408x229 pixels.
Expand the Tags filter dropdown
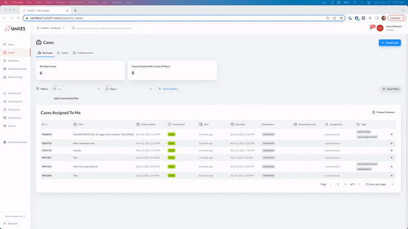pyautogui.click(x=76, y=89)
